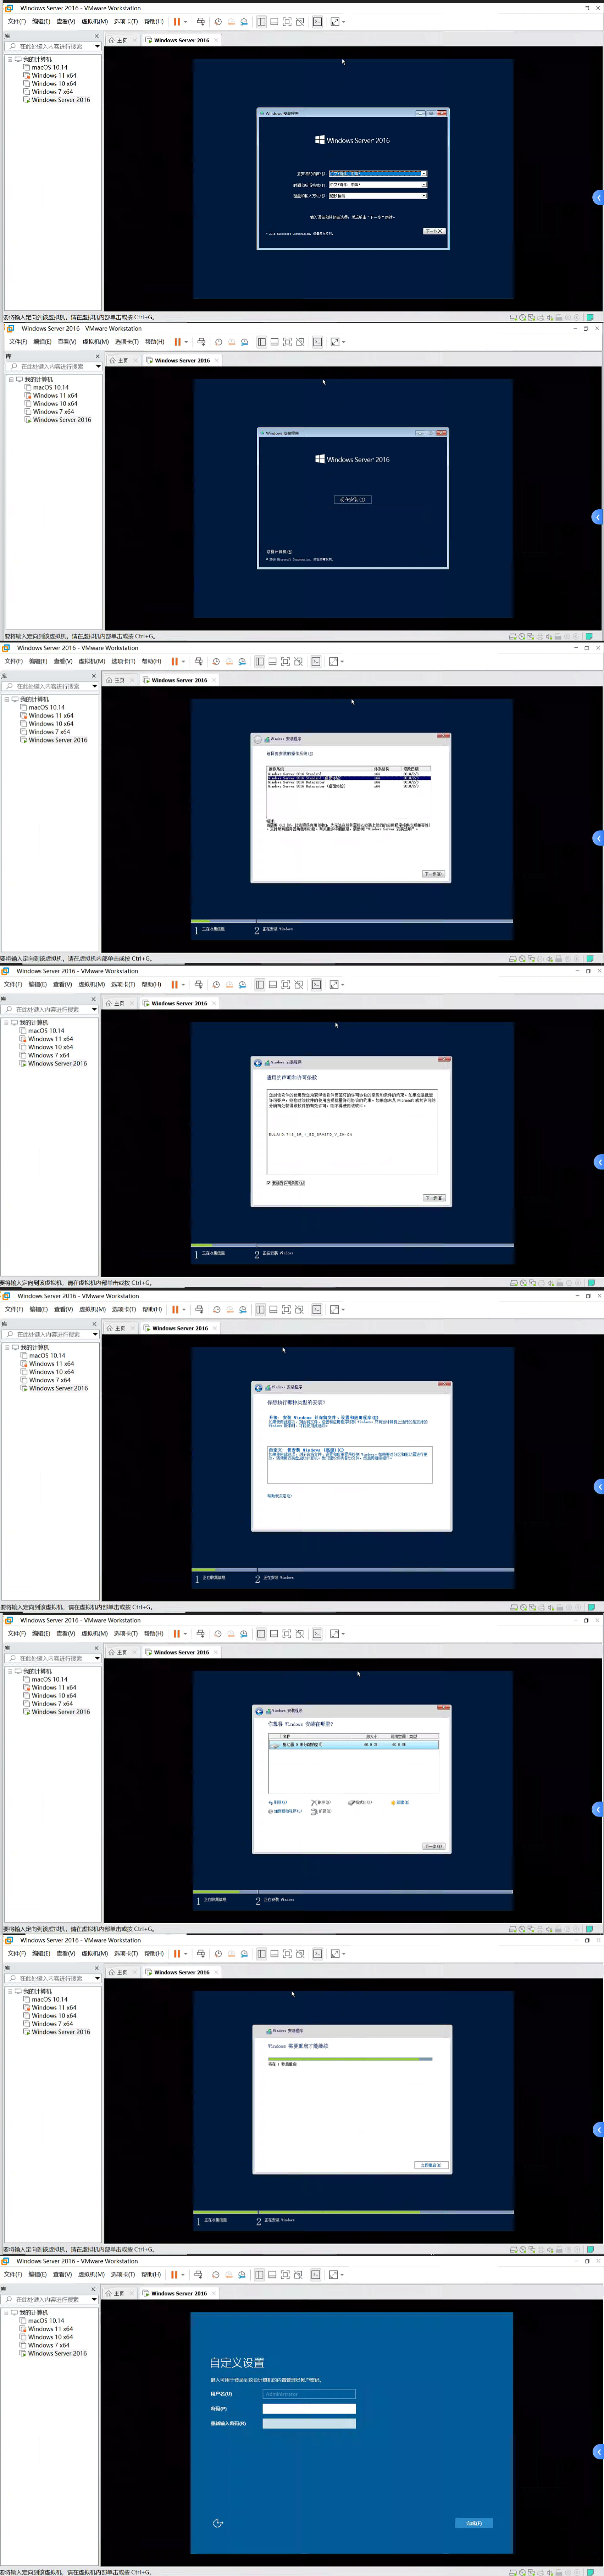Close Windows Server 2016 tab above the restart dialog
Viewport: 604px width, 2576px height.
[x=216, y=1972]
